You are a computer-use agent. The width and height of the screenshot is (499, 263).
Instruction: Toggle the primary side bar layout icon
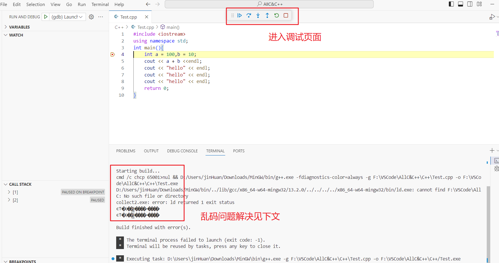[x=451, y=4]
